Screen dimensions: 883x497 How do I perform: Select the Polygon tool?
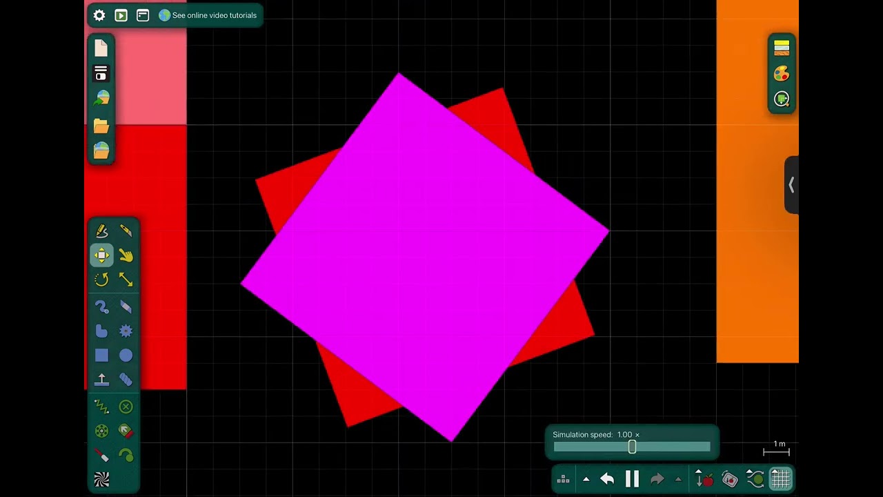(101, 331)
